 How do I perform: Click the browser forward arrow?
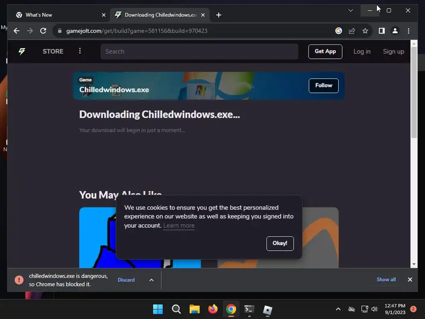pyautogui.click(x=30, y=31)
